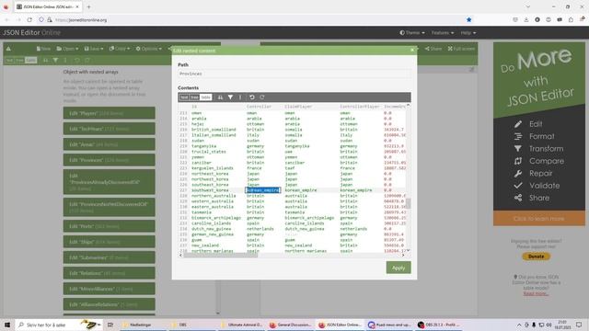This screenshot has height=331, width=589.
Task: Click the orange Click to learn more banner
Action: coord(539,219)
